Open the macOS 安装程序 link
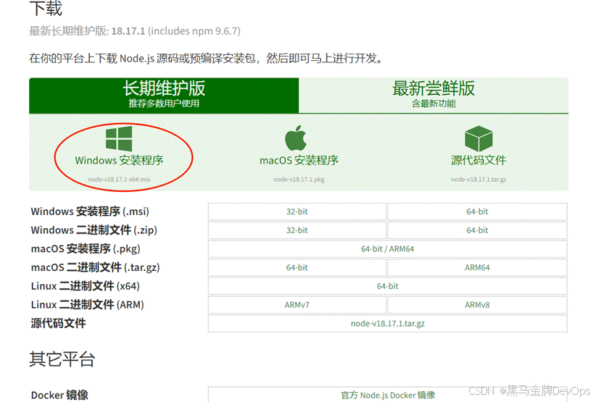601x402 pixels. tap(299, 160)
